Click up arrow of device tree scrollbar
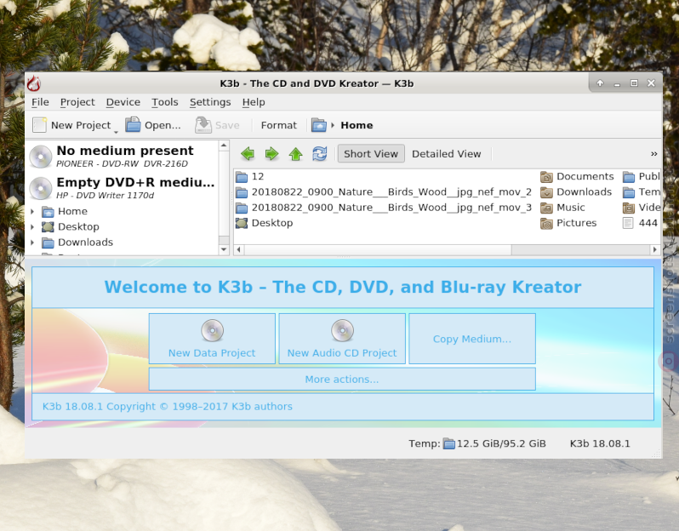The height and width of the screenshot is (531, 679). pyautogui.click(x=224, y=146)
